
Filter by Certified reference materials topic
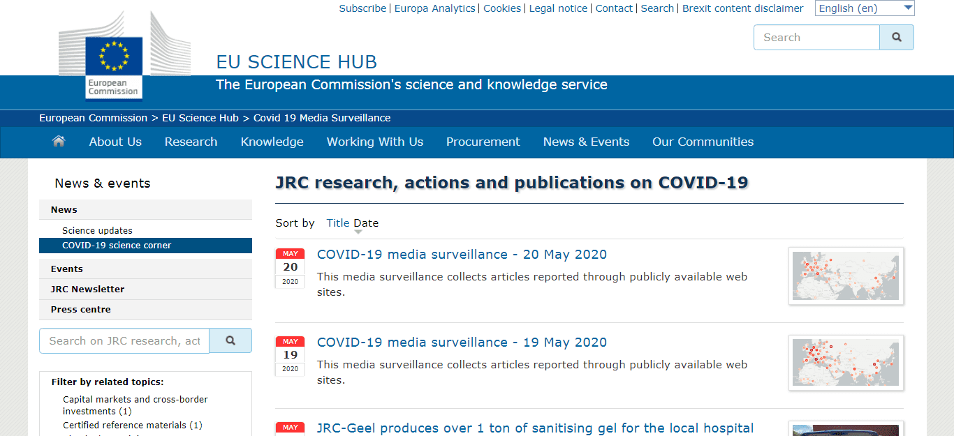pos(133,425)
